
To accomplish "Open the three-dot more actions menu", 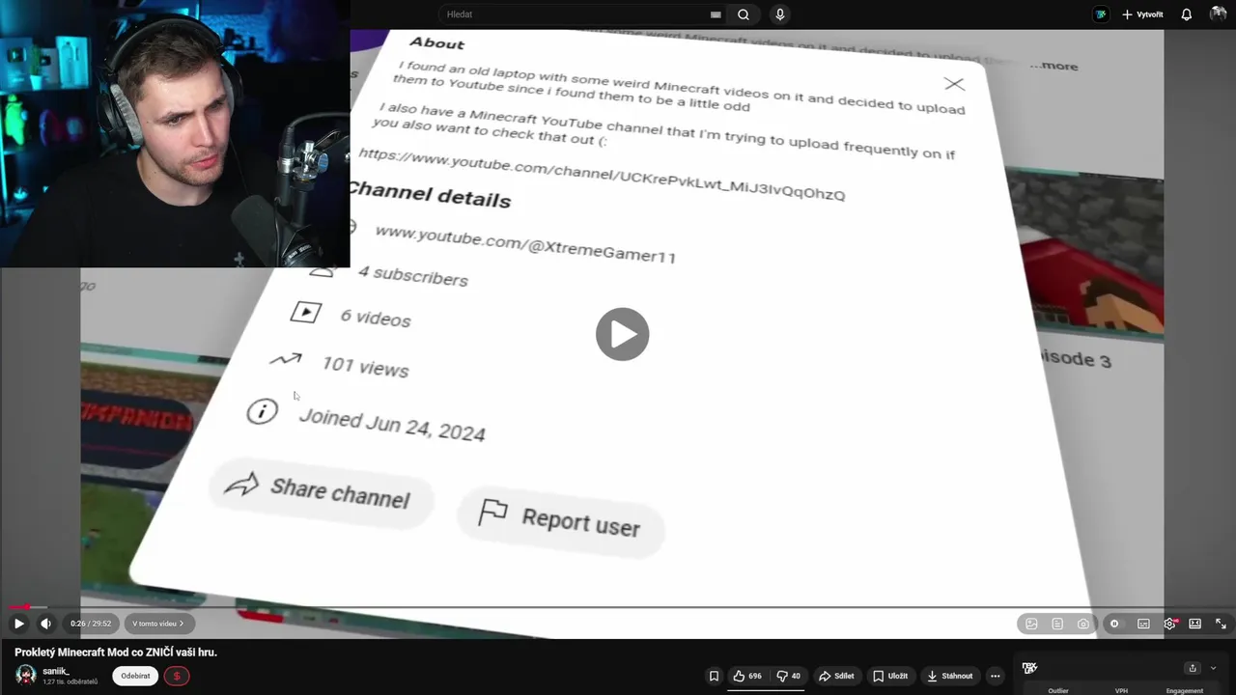I will click(995, 676).
